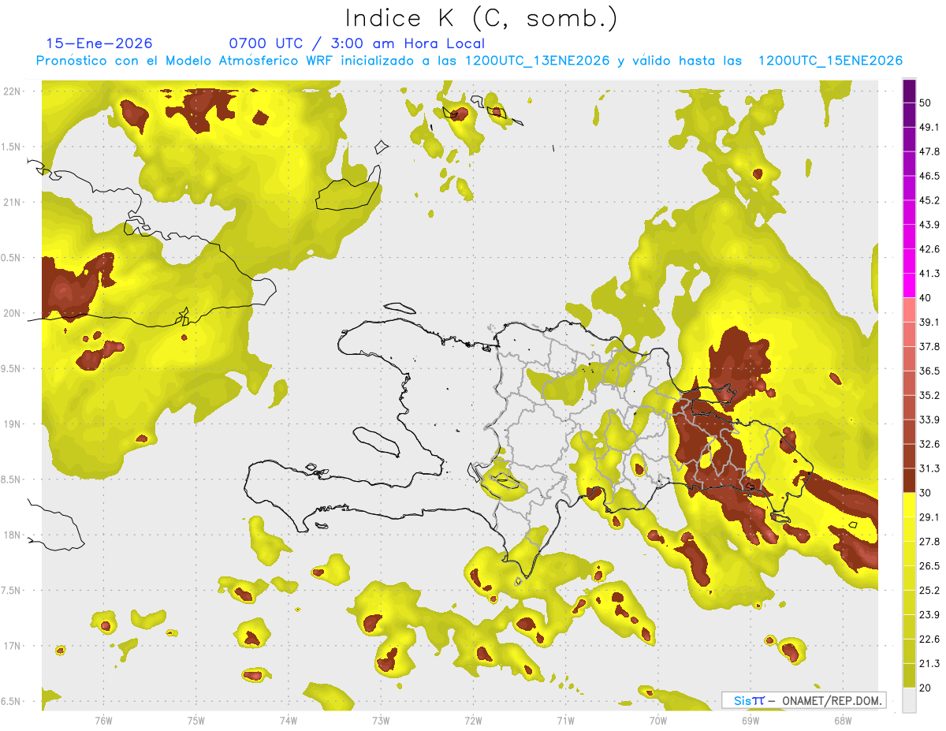Click the time text "0700 UTC / 3:00 am Hora Local"
This screenshot has height=731, width=946.
click(x=356, y=43)
